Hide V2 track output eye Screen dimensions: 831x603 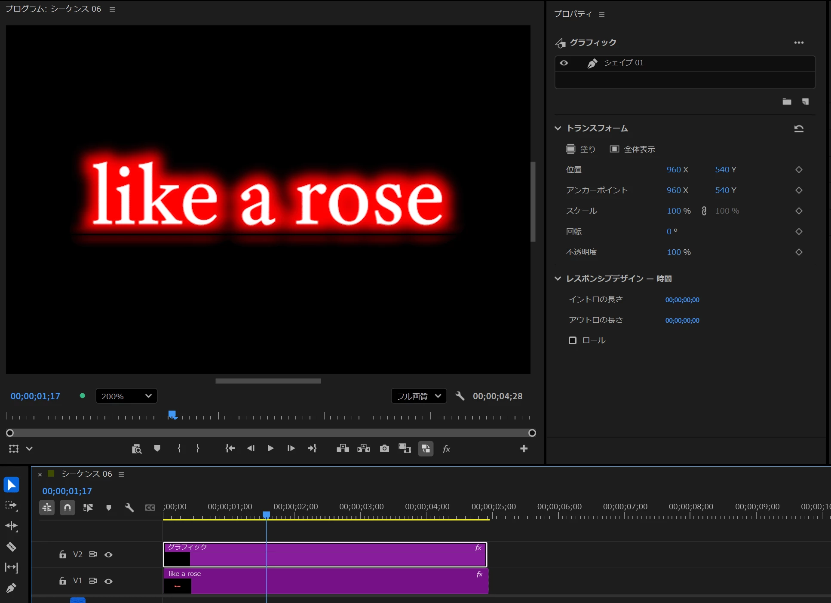[x=109, y=555]
